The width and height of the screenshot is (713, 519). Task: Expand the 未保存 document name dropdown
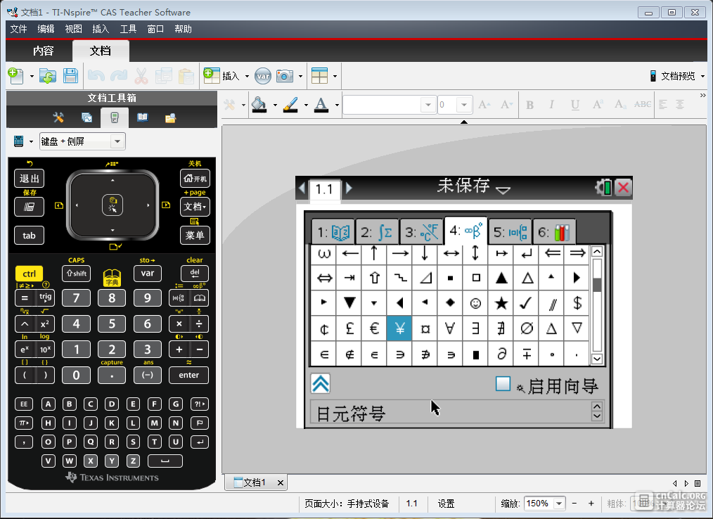coord(503,189)
